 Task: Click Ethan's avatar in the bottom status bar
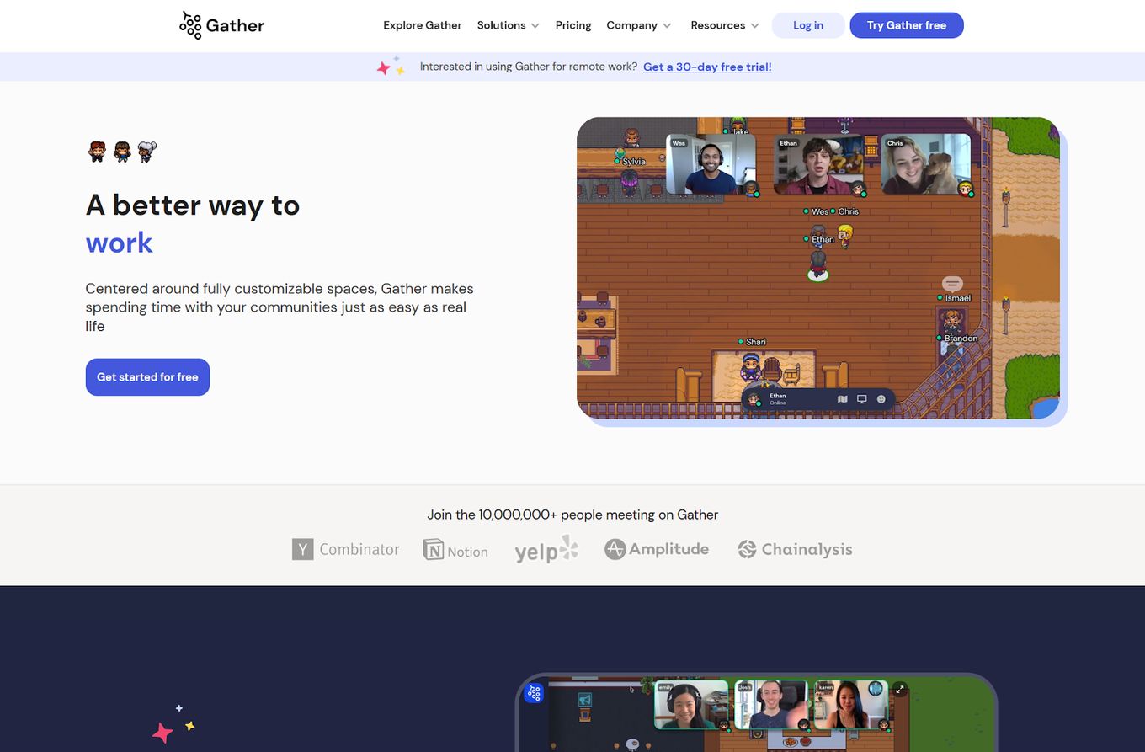754,399
